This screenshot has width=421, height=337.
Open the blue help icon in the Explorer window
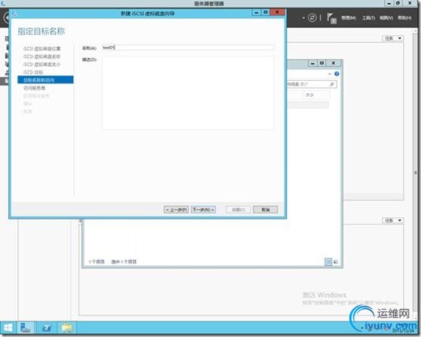point(337,74)
